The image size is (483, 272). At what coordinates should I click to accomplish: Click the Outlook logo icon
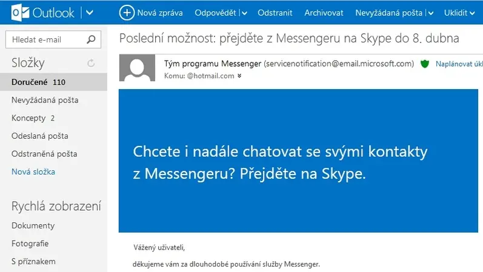[21, 13]
